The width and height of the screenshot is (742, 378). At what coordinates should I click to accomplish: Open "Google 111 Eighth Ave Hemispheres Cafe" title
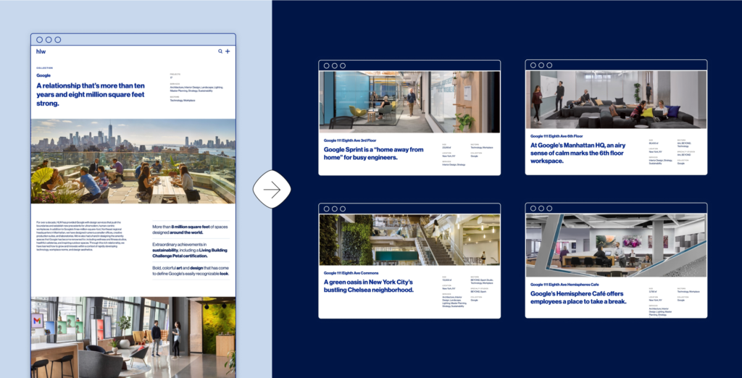pyautogui.click(x=564, y=285)
